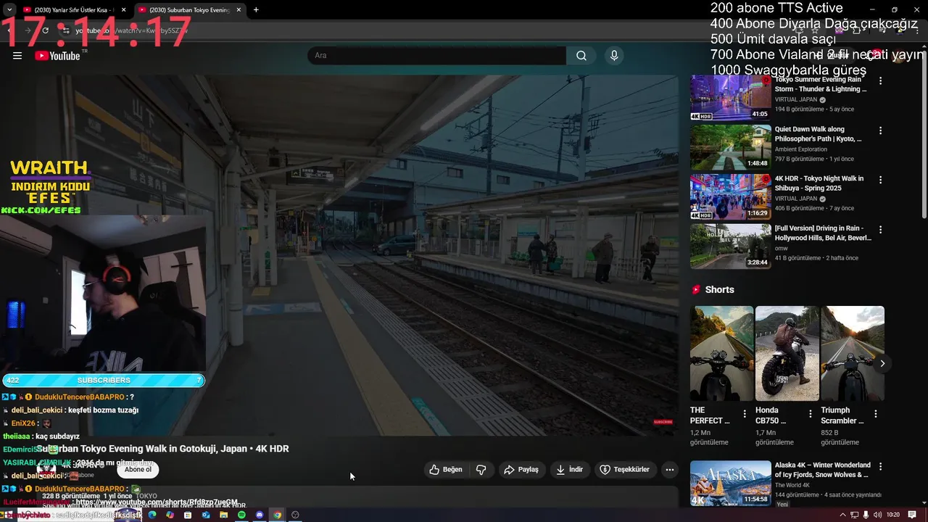Image resolution: width=928 pixels, height=522 pixels.
Task: Open options for Tokyo Night Walk in Shibuya
Action: point(881,180)
